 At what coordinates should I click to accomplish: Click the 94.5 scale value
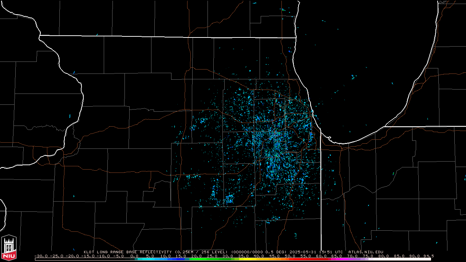point(429,256)
